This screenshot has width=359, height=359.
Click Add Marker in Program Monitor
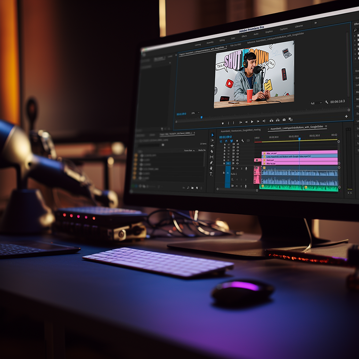pos(223,123)
